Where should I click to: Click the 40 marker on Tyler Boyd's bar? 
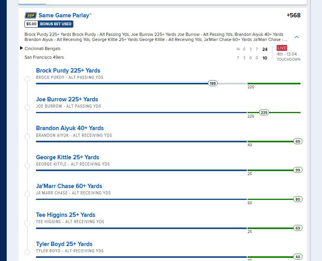pyautogui.click(x=298, y=257)
